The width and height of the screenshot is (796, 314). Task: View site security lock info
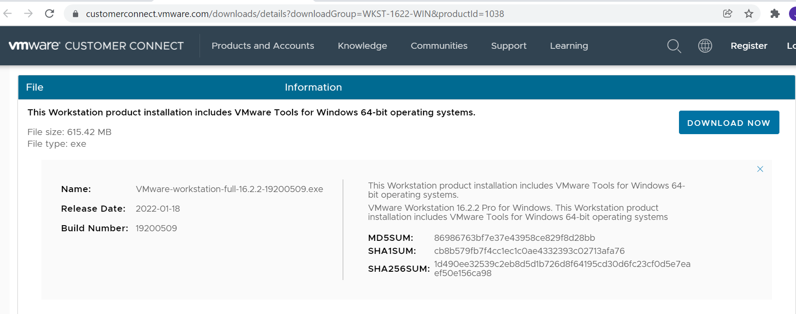point(76,14)
